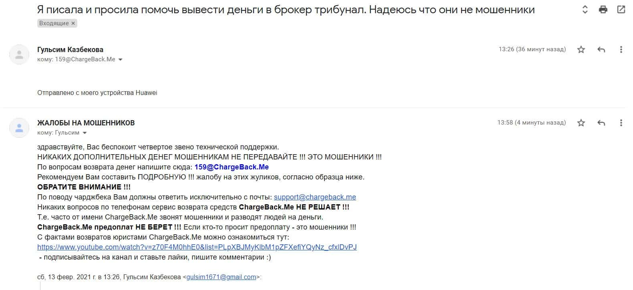Open the support@chargeback.me email link
633x290 pixels.
point(315,197)
